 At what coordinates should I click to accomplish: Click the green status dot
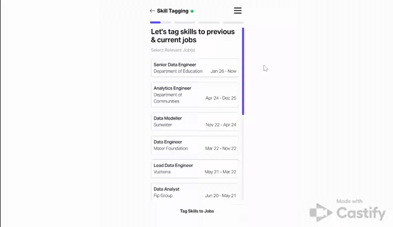tap(192, 11)
